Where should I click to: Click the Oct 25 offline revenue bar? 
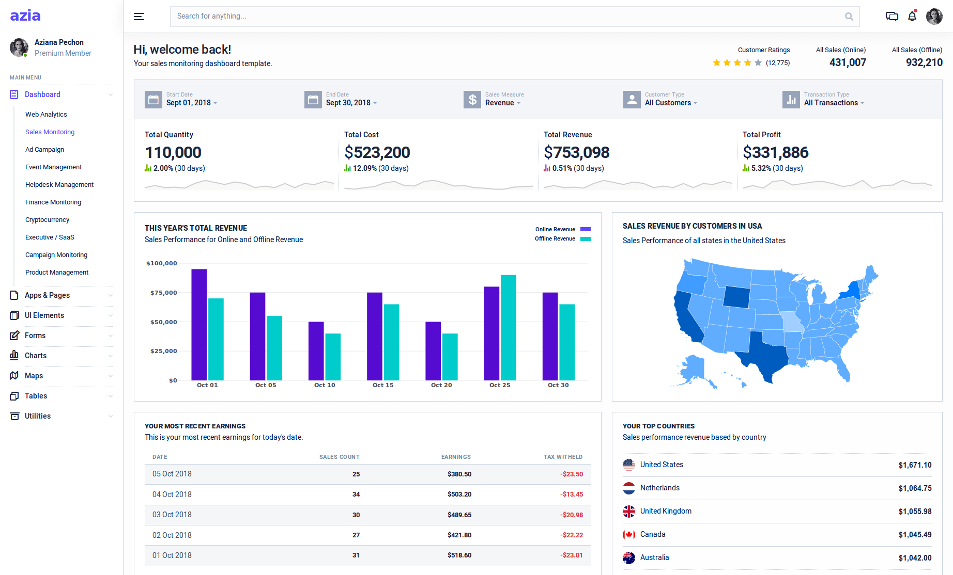coord(509,328)
